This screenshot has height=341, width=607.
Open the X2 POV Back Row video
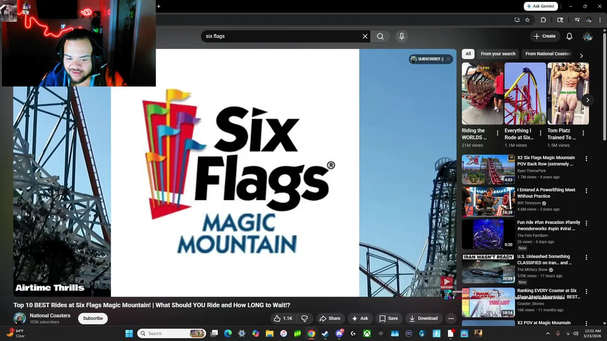(488, 169)
